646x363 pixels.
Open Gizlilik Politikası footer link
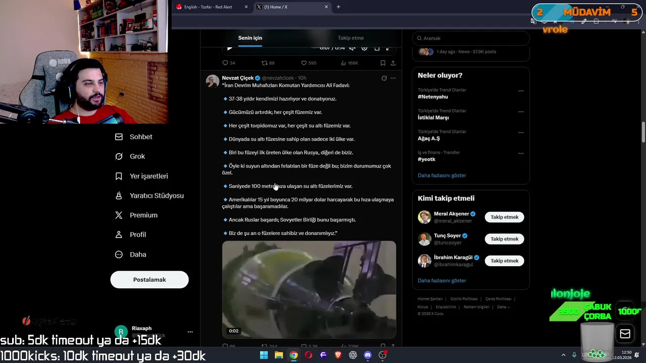(x=464, y=299)
